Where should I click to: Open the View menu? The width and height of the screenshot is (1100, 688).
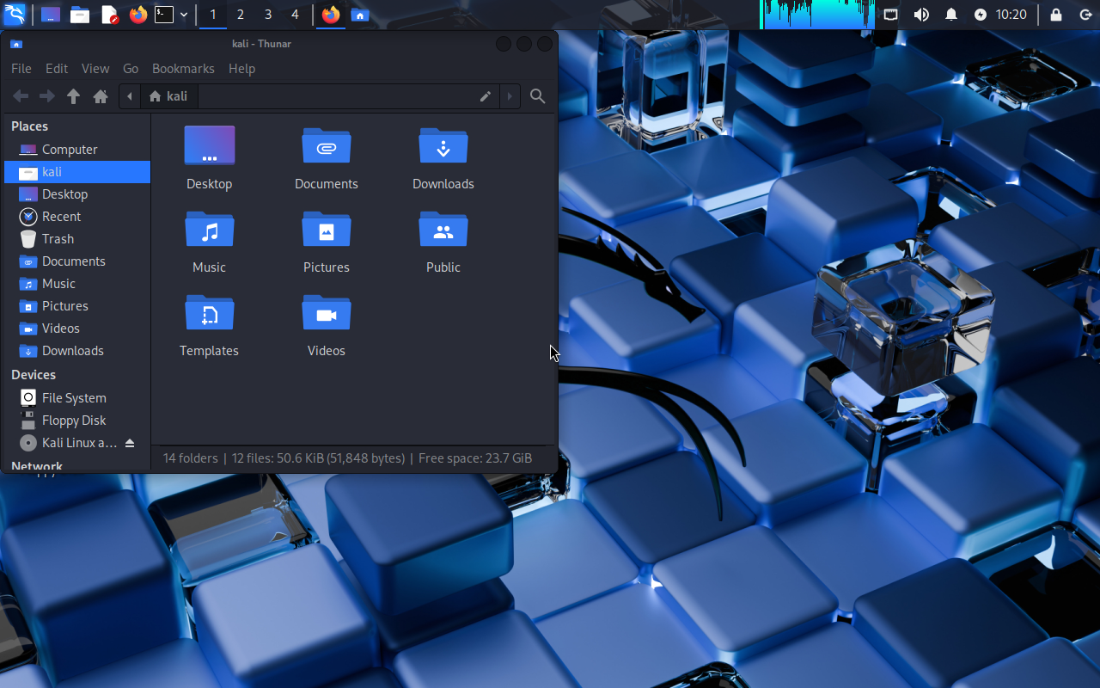[95, 69]
